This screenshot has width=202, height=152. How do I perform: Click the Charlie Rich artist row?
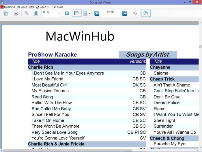coord(87,67)
